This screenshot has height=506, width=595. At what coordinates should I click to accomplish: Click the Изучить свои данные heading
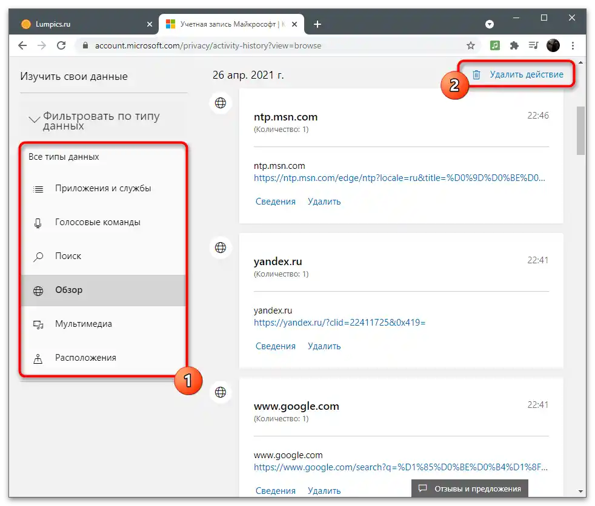[74, 76]
